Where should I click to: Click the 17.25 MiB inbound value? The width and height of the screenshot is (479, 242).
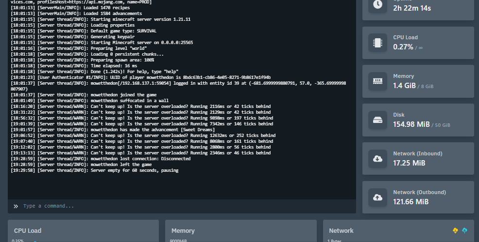pyautogui.click(x=409, y=163)
